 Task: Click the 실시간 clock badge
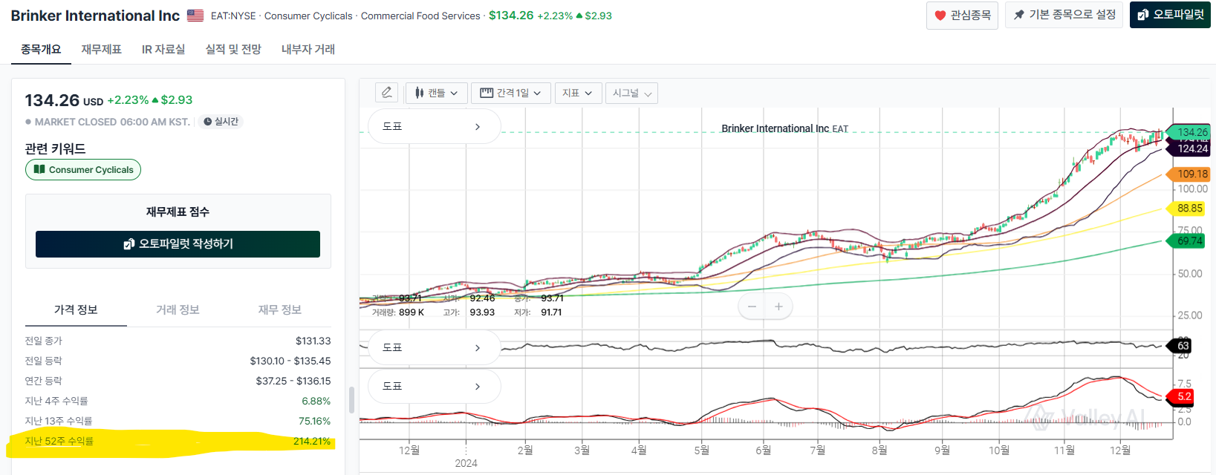click(x=221, y=122)
